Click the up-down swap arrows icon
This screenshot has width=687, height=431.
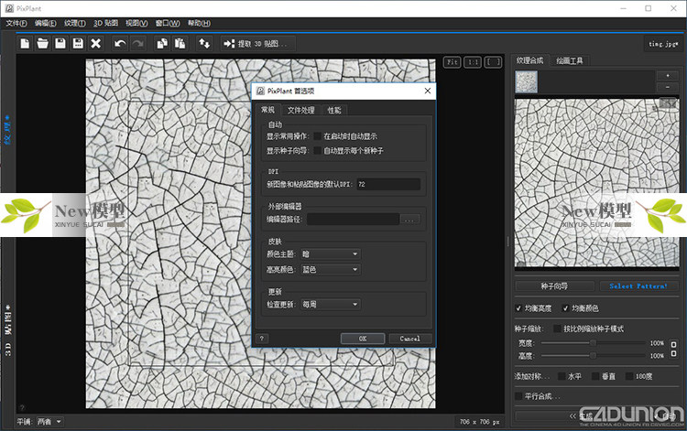click(x=204, y=43)
